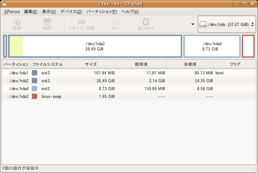Click the GParted app icon in title bar
Screen dimensions: 258x173
click(x=5, y=4)
